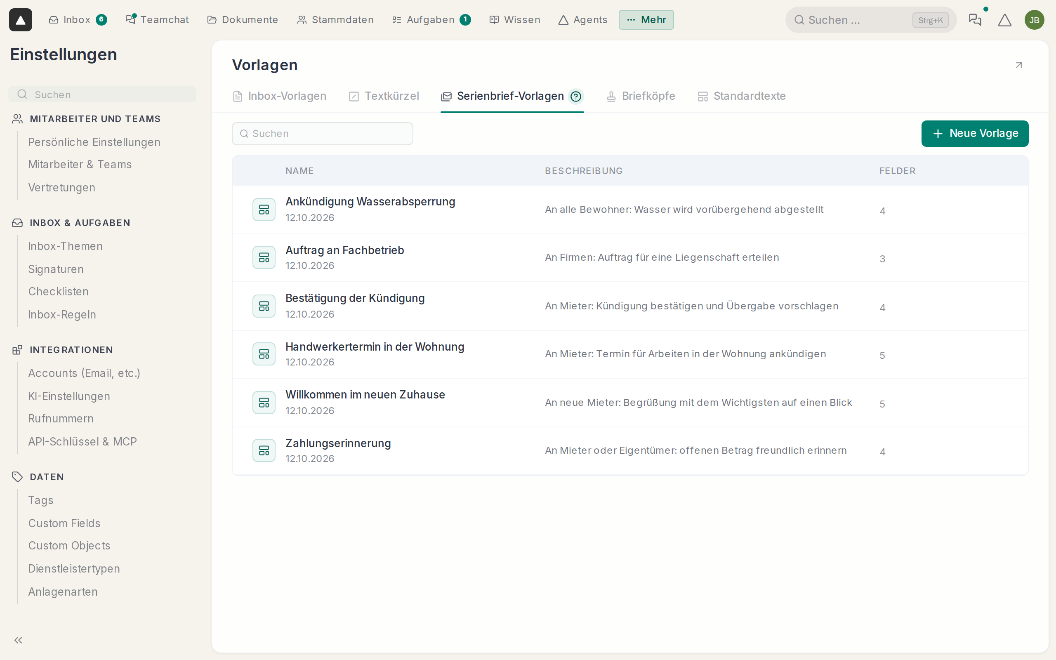Open Rufnummern settings
The height and width of the screenshot is (660, 1056).
click(61, 419)
